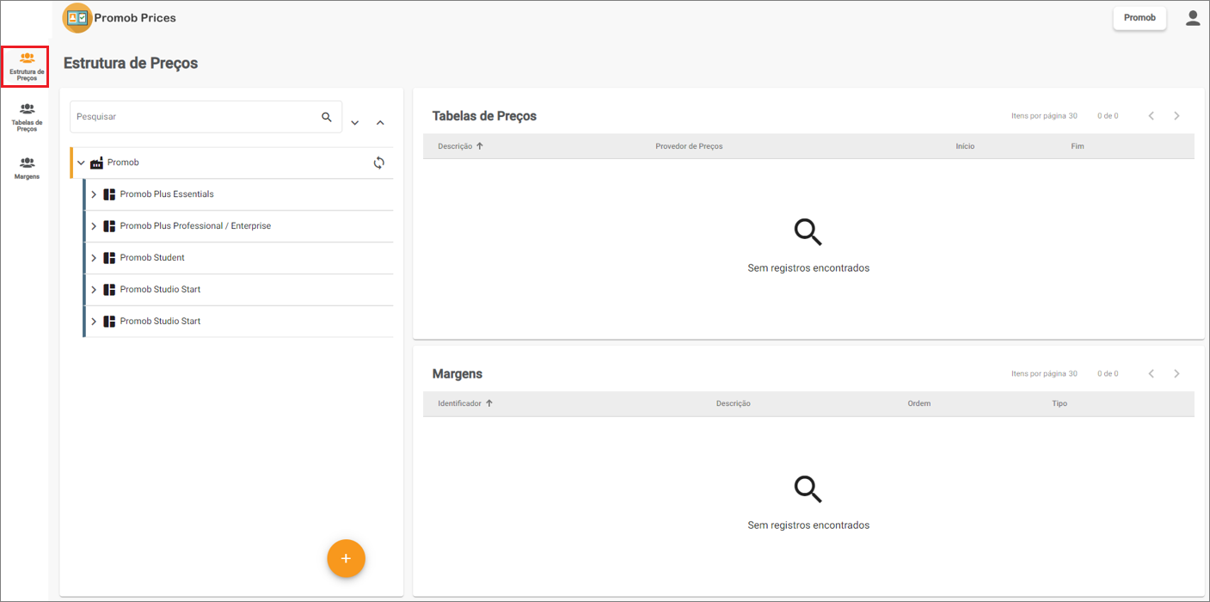Expand Promob Student node

(94, 258)
